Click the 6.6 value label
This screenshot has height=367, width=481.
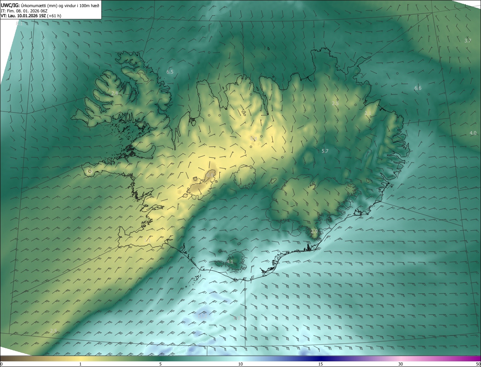tap(418, 88)
